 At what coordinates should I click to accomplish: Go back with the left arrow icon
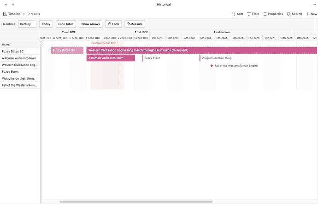tap(6, 5)
